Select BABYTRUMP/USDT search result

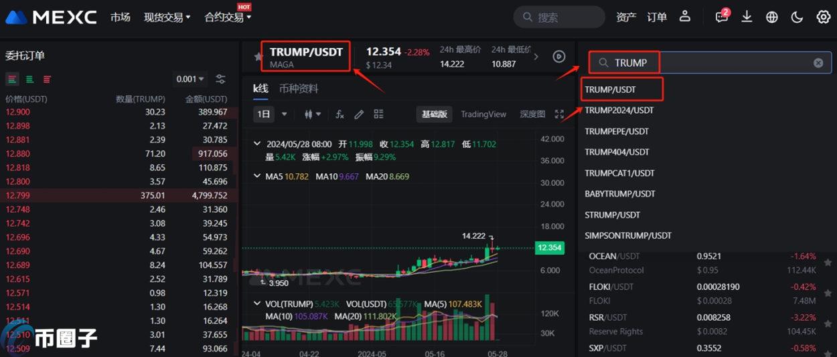[620, 194]
